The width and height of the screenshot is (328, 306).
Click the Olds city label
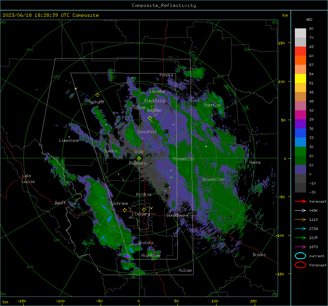[139, 152]
